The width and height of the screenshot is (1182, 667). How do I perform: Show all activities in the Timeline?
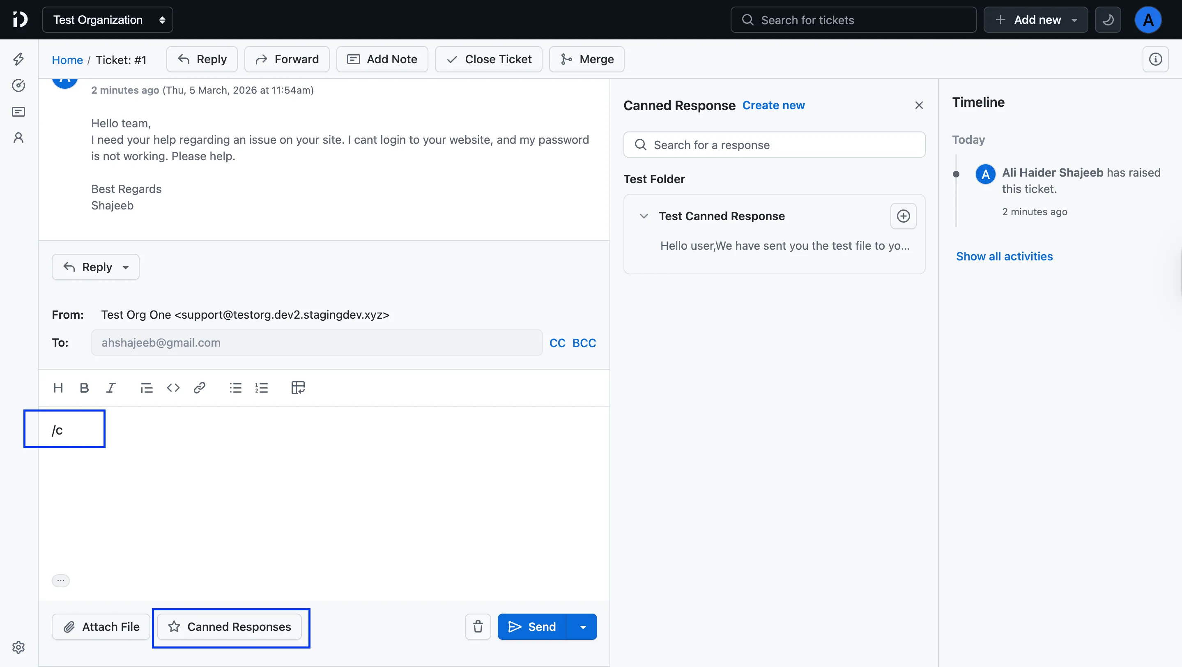1004,256
